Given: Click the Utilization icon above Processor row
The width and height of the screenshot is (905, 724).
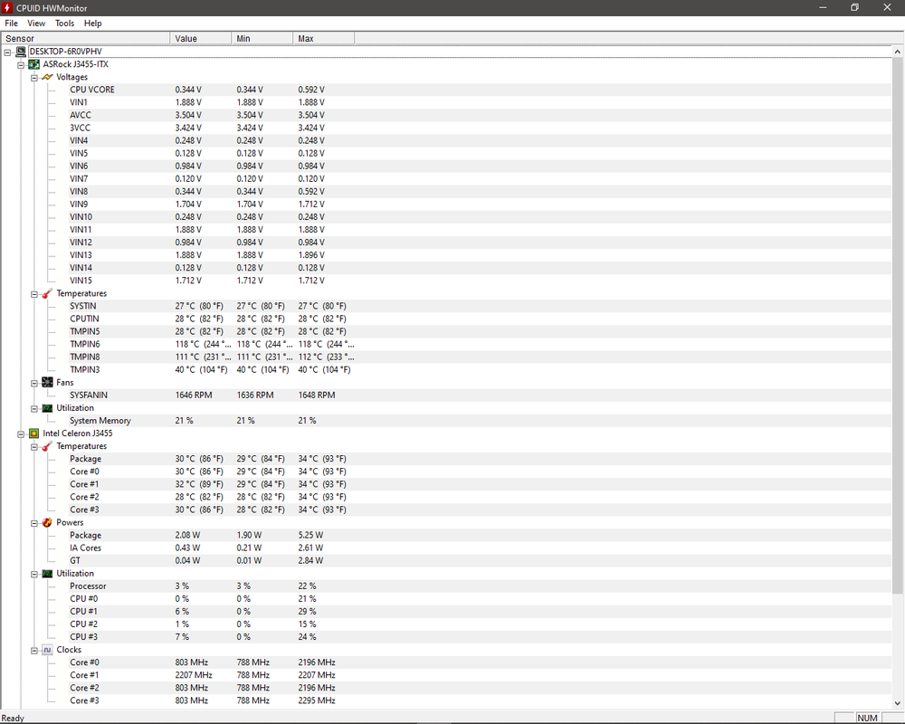Looking at the screenshot, I should coord(47,573).
